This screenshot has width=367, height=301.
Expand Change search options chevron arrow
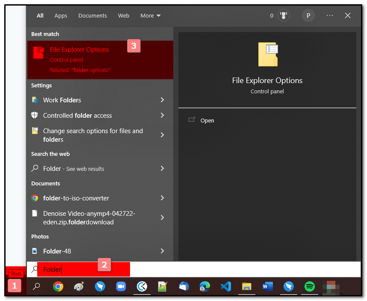[x=163, y=135]
